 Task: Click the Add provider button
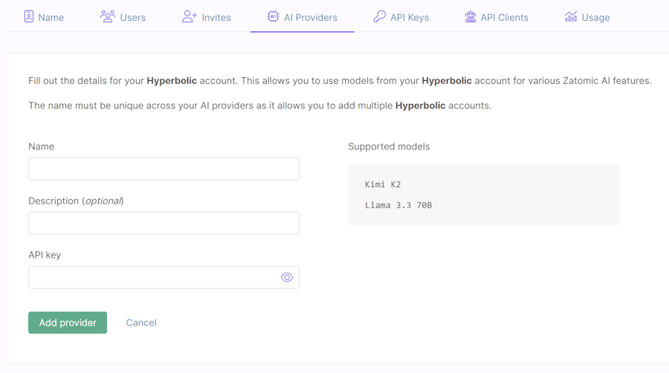(68, 322)
